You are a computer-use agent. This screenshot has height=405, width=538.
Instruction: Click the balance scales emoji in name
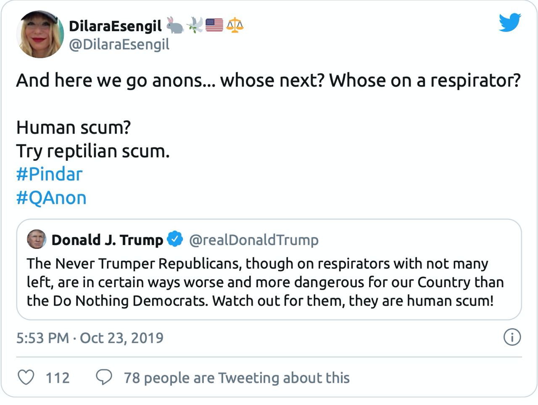click(x=235, y=25)
